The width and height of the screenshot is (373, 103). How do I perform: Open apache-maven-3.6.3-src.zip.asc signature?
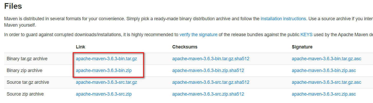324,94
